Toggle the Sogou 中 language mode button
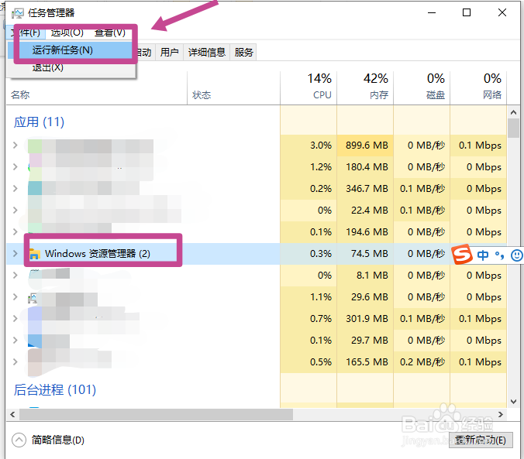The image size is (524, 459). click(x=483, y=255)
